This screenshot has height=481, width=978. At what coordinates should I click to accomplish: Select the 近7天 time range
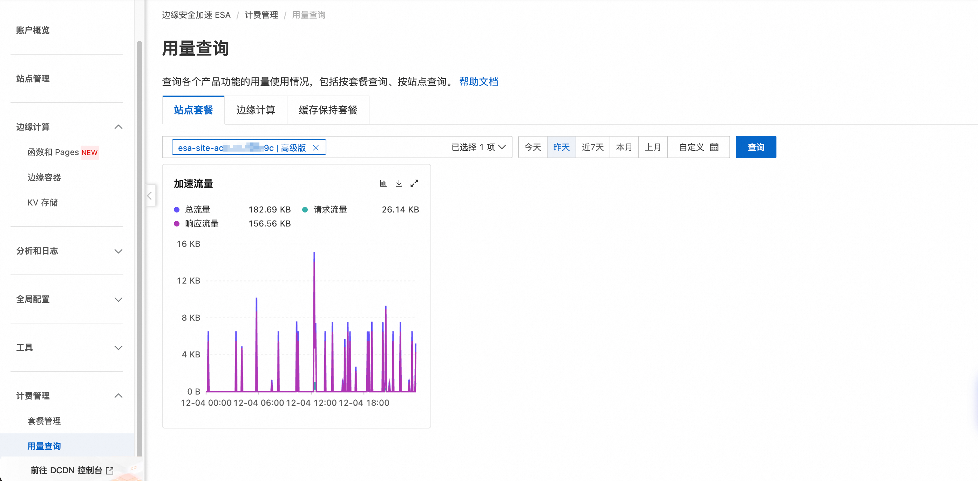coord(592,147)
